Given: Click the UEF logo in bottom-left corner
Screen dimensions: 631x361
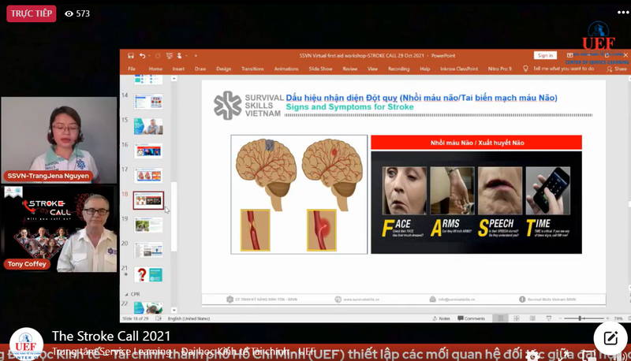Looking at the screenshot, I should click(25, 344).
